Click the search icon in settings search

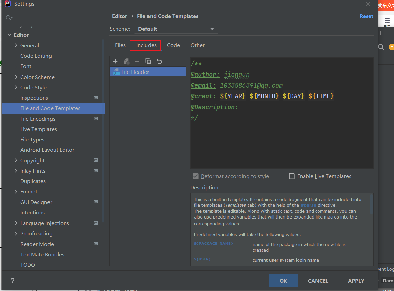coord(9,18)
